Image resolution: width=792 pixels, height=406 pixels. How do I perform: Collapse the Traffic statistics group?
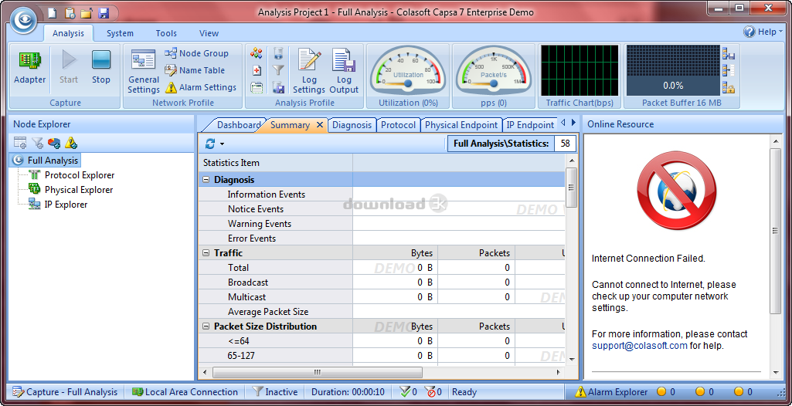tap(206, 253)
